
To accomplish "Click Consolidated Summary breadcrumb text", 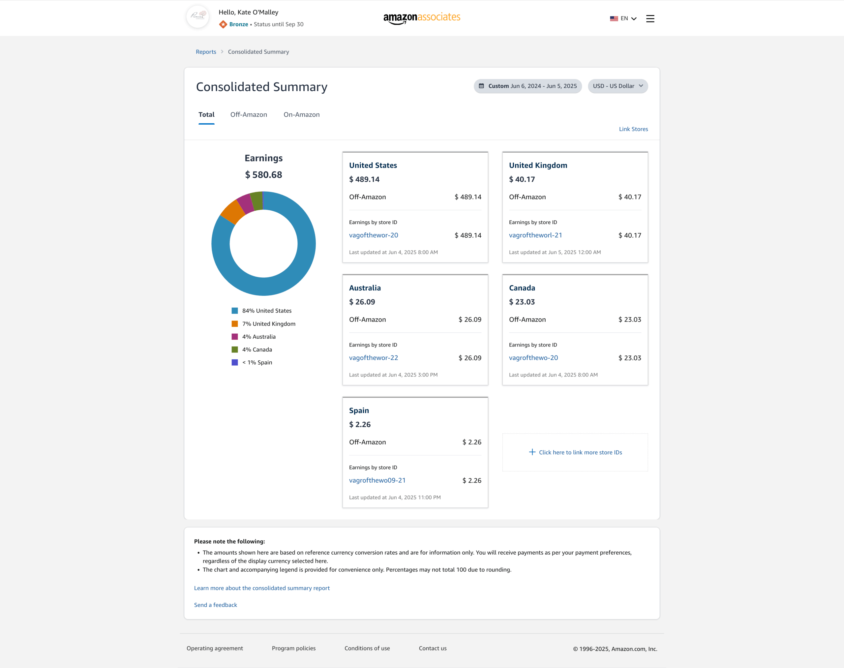I will pyautogui.click(x=258, y=52).
